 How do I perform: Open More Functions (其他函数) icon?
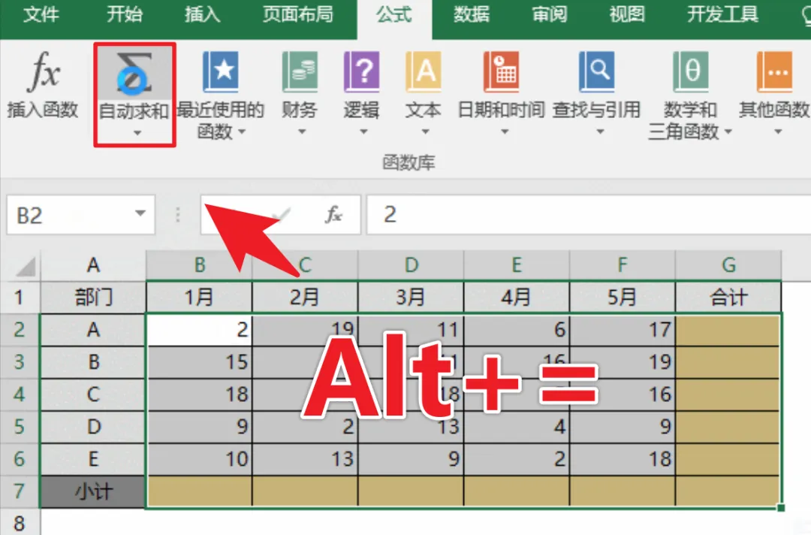(774, 72)
